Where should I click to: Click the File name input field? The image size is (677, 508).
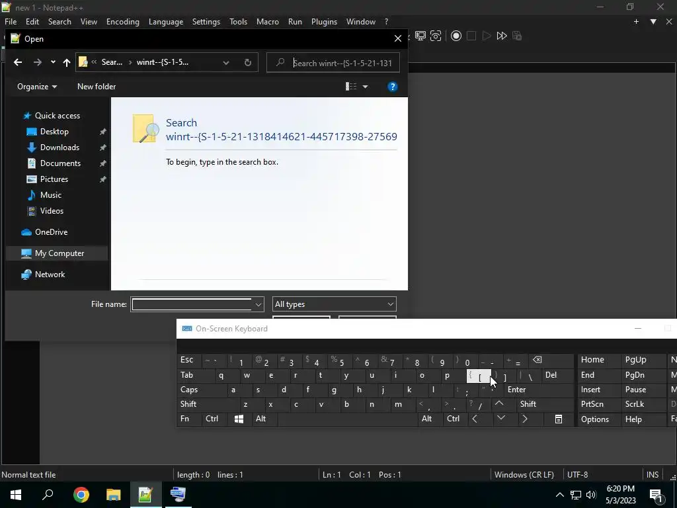pos(192,304)
